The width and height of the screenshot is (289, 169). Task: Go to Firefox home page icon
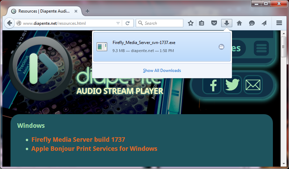[x=239, y=23]
